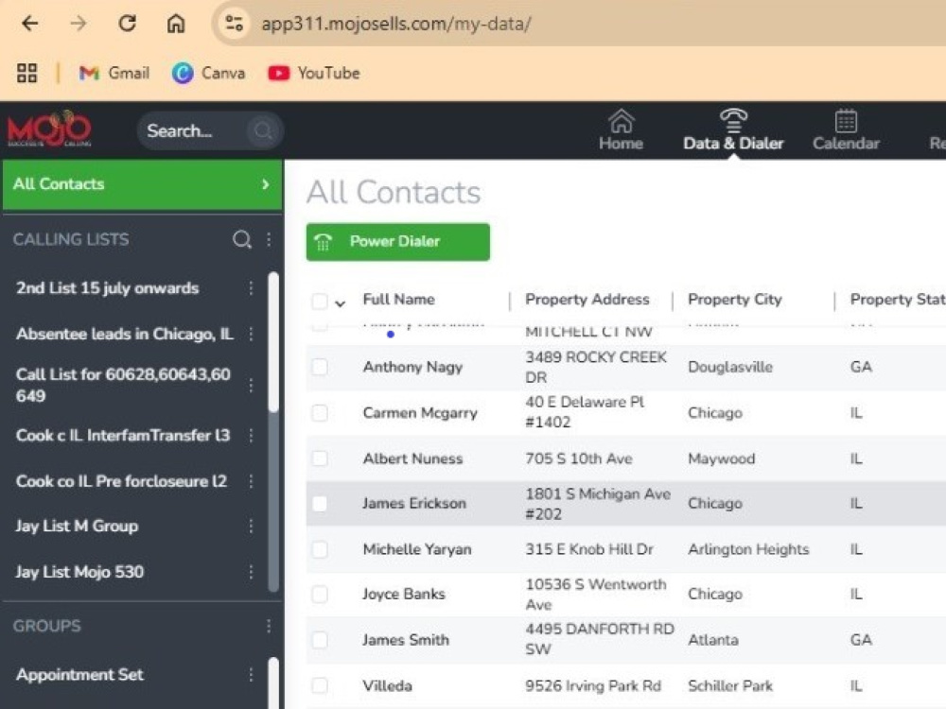
Task: Open options for Jay List M Group
Action: click(x=251, y=527)
